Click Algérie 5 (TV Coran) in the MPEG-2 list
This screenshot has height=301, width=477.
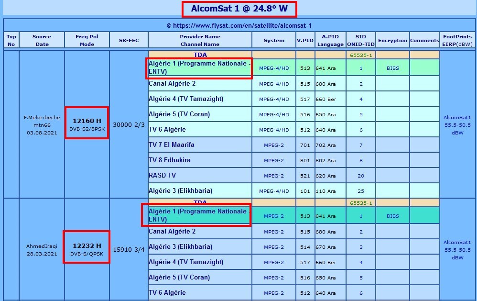pos(179,277)
